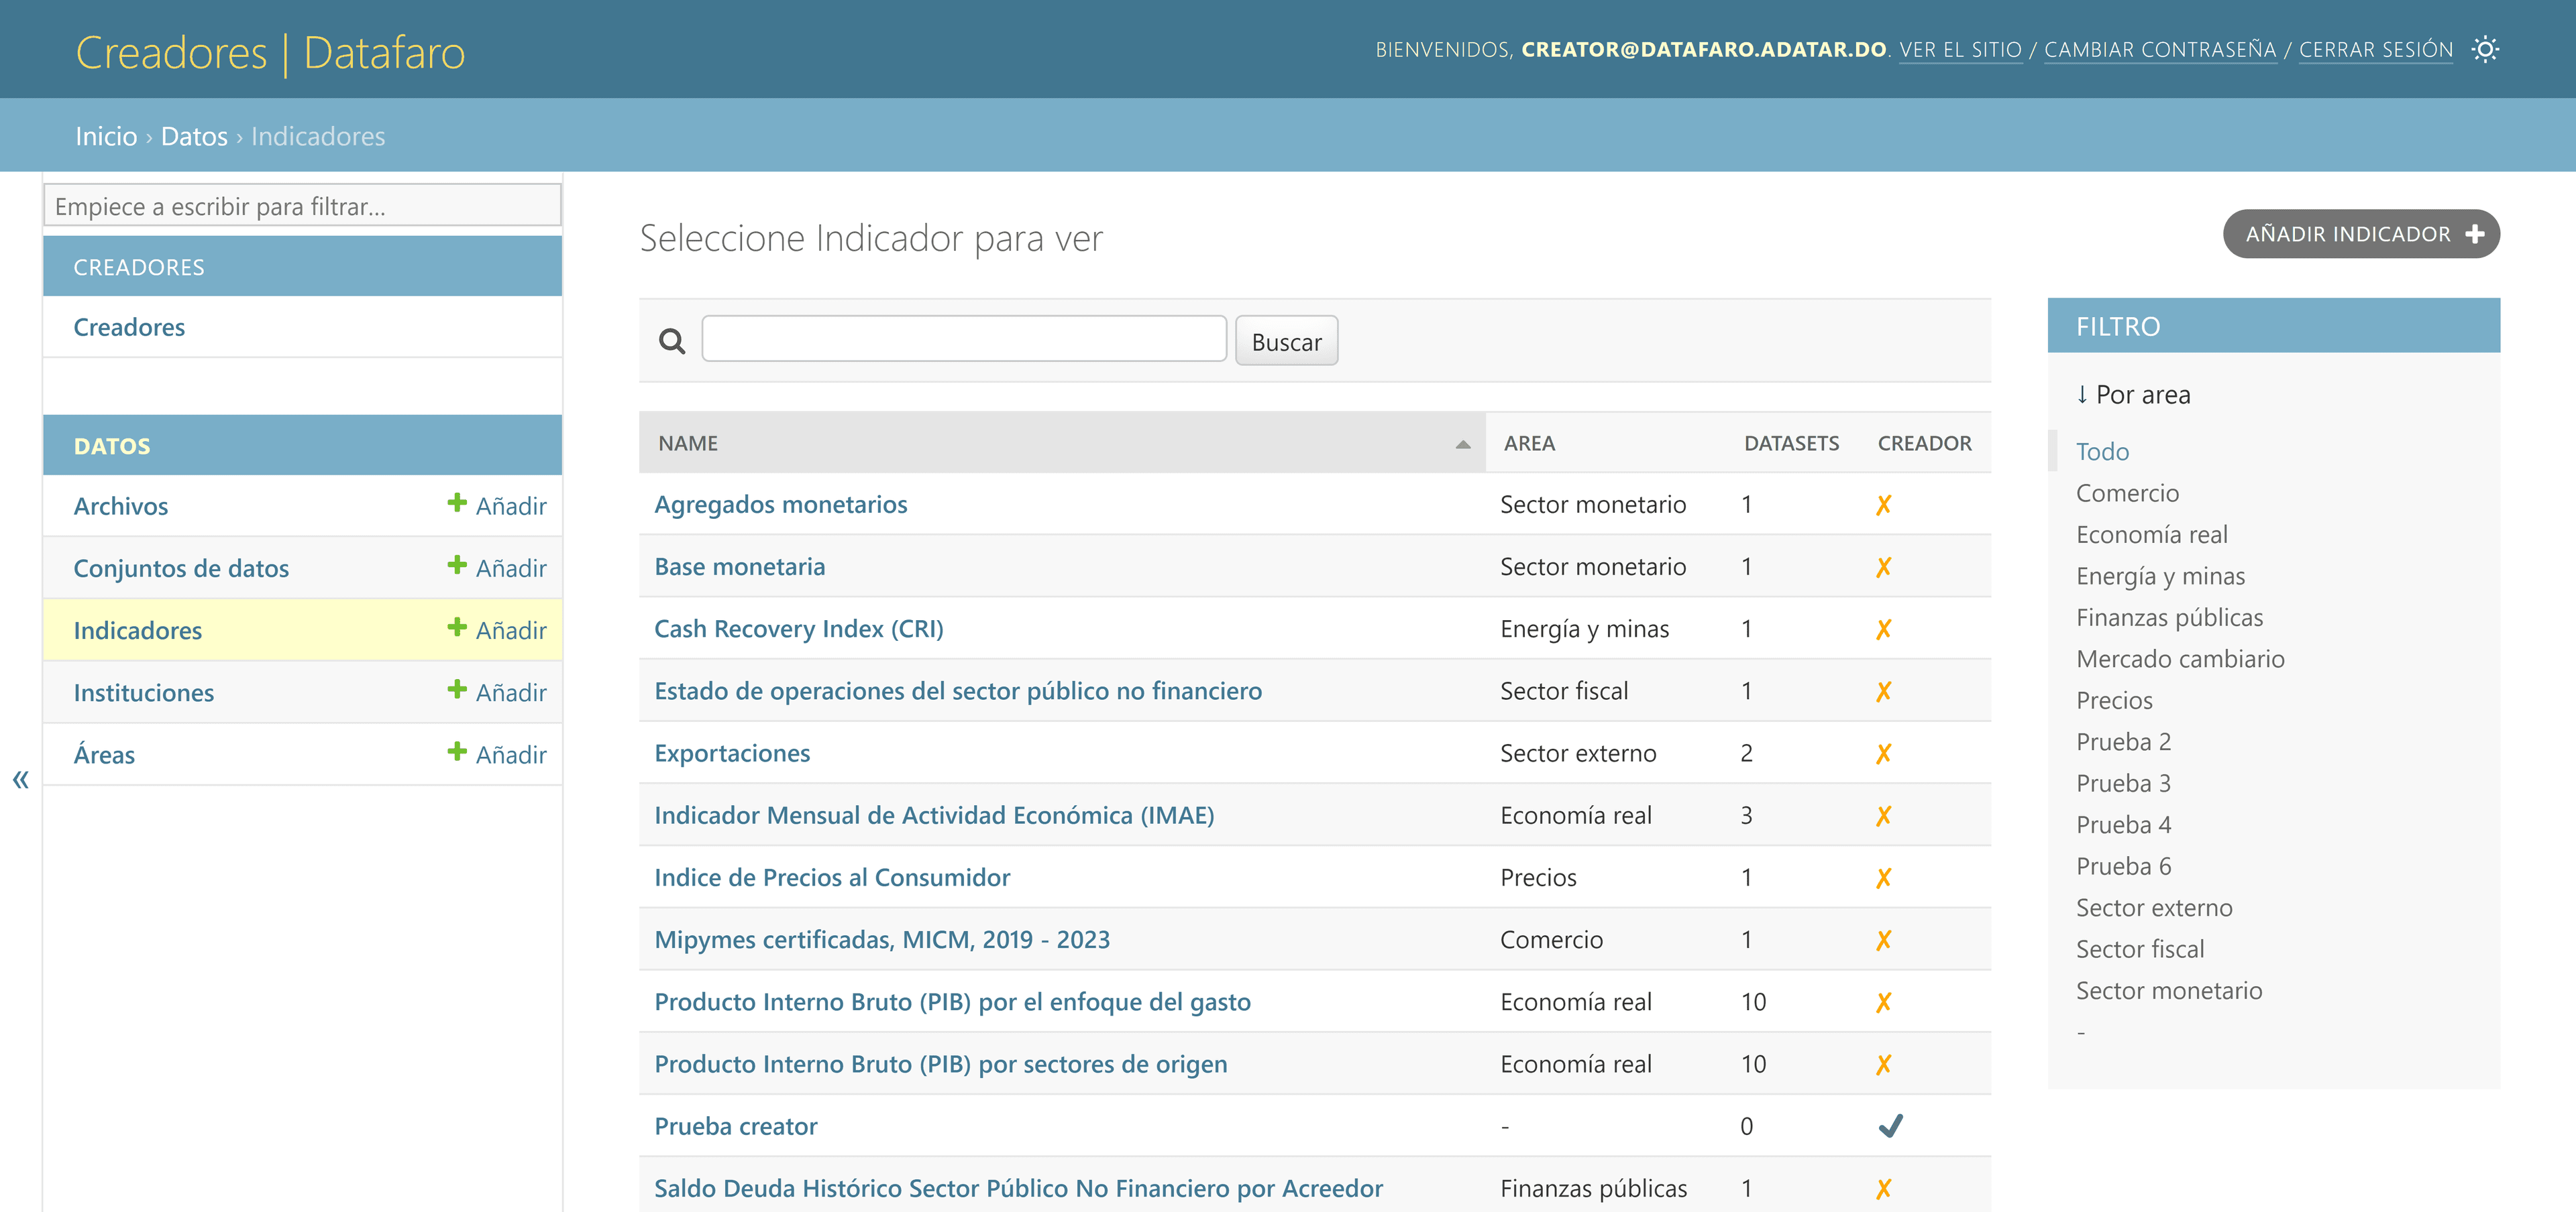Click the magnifier search icon
2576x1212 pixels.
672,342
